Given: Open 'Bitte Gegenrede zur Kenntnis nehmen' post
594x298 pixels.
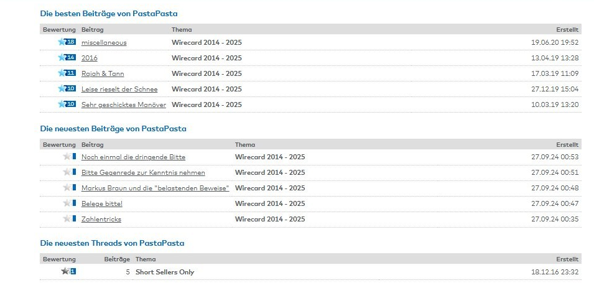Looking at the screenshot, I should click(143, 172).
